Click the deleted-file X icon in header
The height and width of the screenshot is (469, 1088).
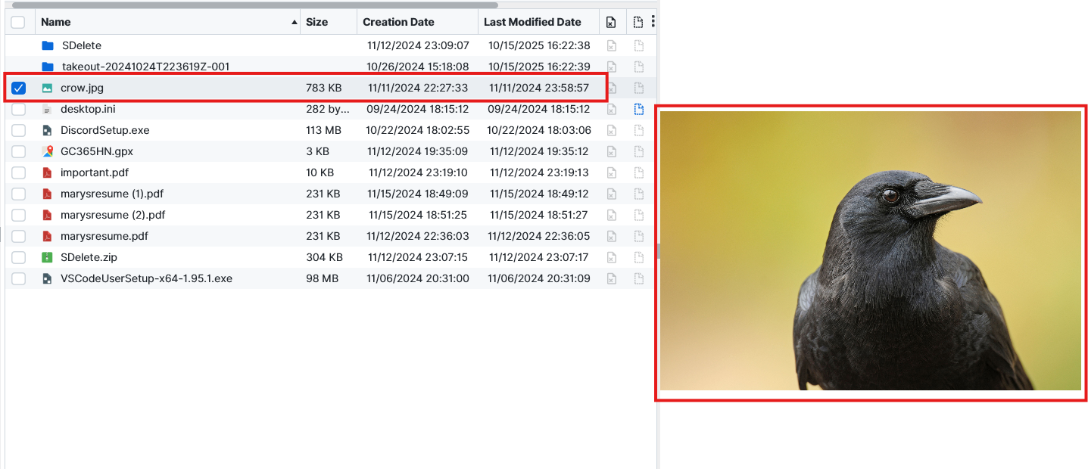coord(611,23)
